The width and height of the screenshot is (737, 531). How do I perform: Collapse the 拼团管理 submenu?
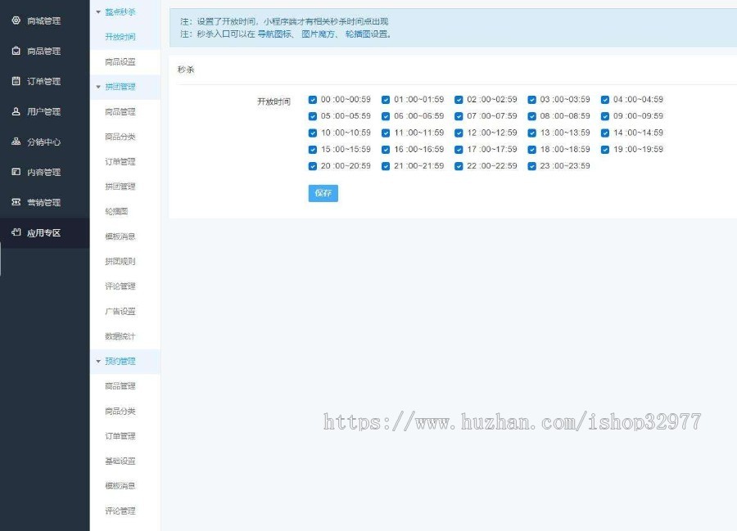tap(121, 86)
